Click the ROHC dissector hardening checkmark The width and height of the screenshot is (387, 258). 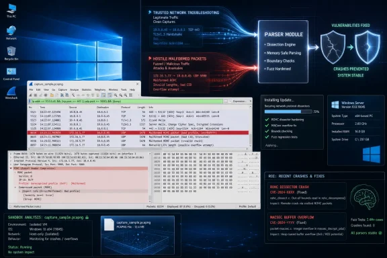[x=267, y=120]
